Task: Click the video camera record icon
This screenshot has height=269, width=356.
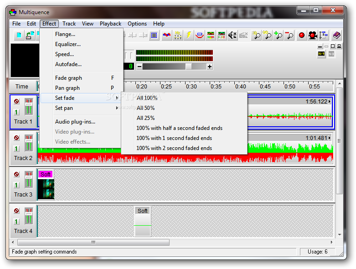Action: 313,35
